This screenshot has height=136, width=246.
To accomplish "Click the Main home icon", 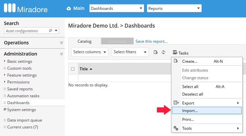I will pyautogui.click(x=69, y=8).
